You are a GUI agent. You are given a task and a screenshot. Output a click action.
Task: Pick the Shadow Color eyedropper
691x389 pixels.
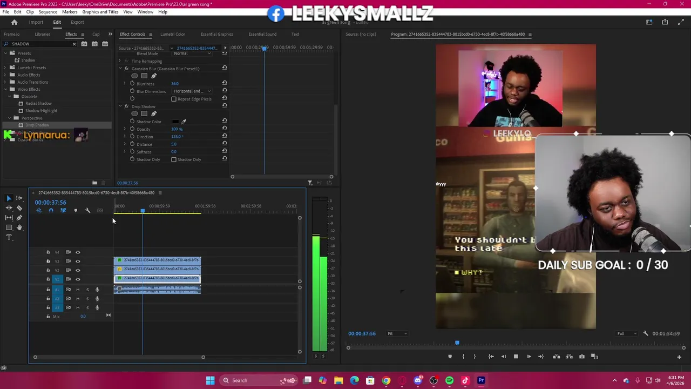coord(184,122)
